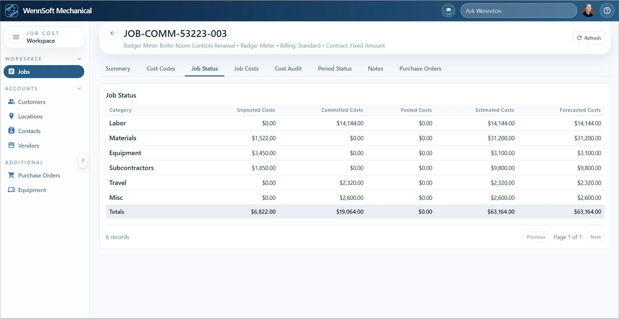Select the Equipment category row in table
The image size is (619, 319).
(355, 153)
